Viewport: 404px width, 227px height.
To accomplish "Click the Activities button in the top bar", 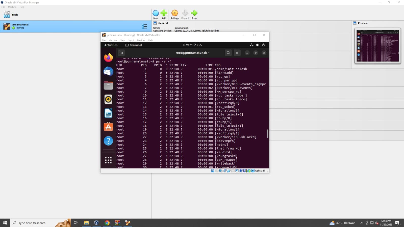I will point(111,45).
